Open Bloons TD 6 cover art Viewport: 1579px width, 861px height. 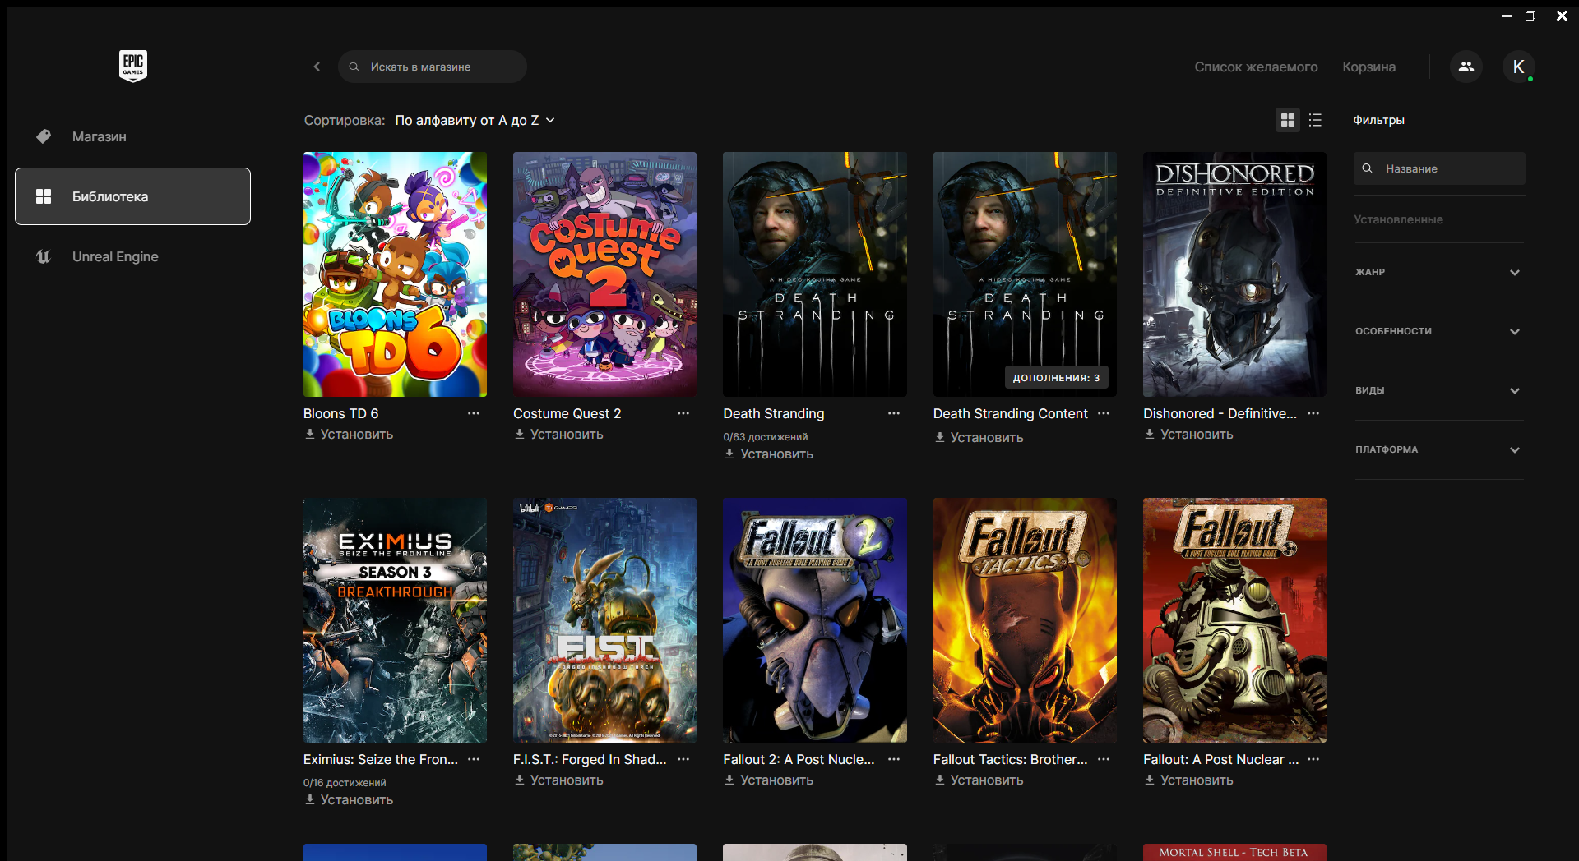(395, 274)
